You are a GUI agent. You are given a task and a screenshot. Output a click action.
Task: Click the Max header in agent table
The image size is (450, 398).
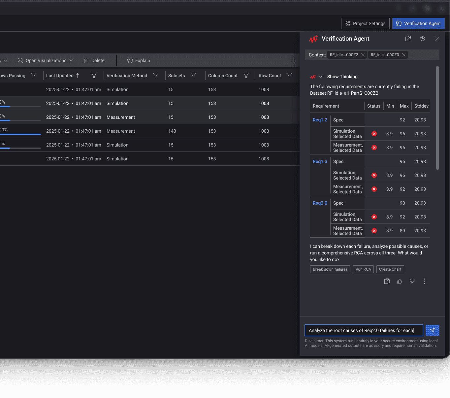(x=404, y=106)
